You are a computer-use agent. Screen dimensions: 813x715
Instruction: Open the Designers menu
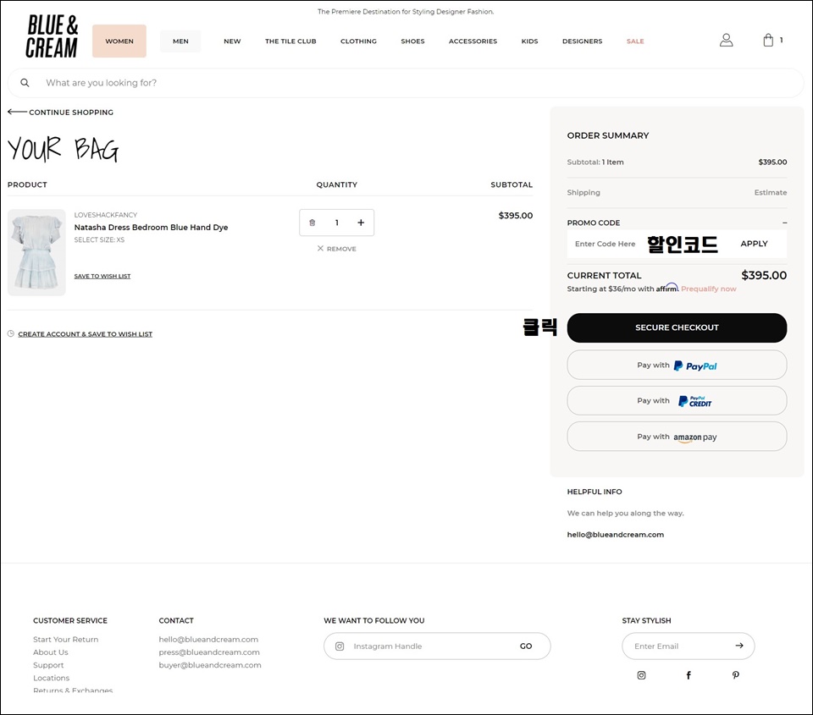(x=583, y=41)
